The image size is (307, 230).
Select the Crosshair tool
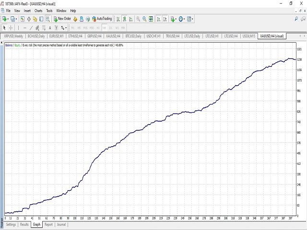11,28
